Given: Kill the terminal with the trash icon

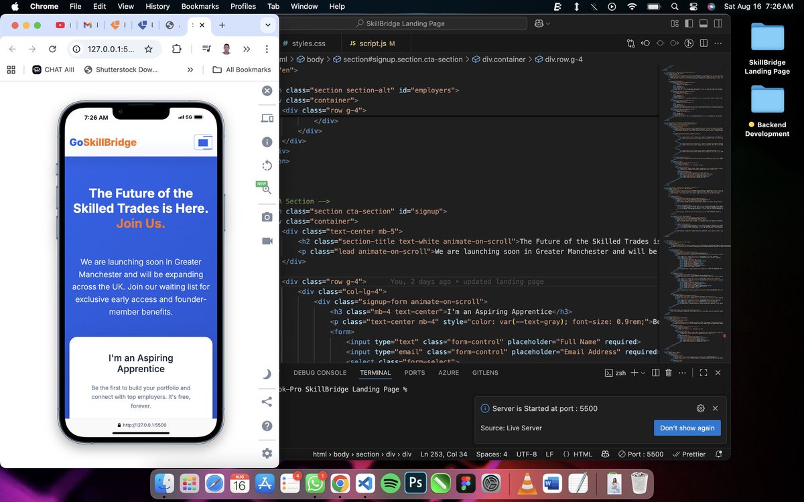Looking at the screenshot, I should click(668, 373).
